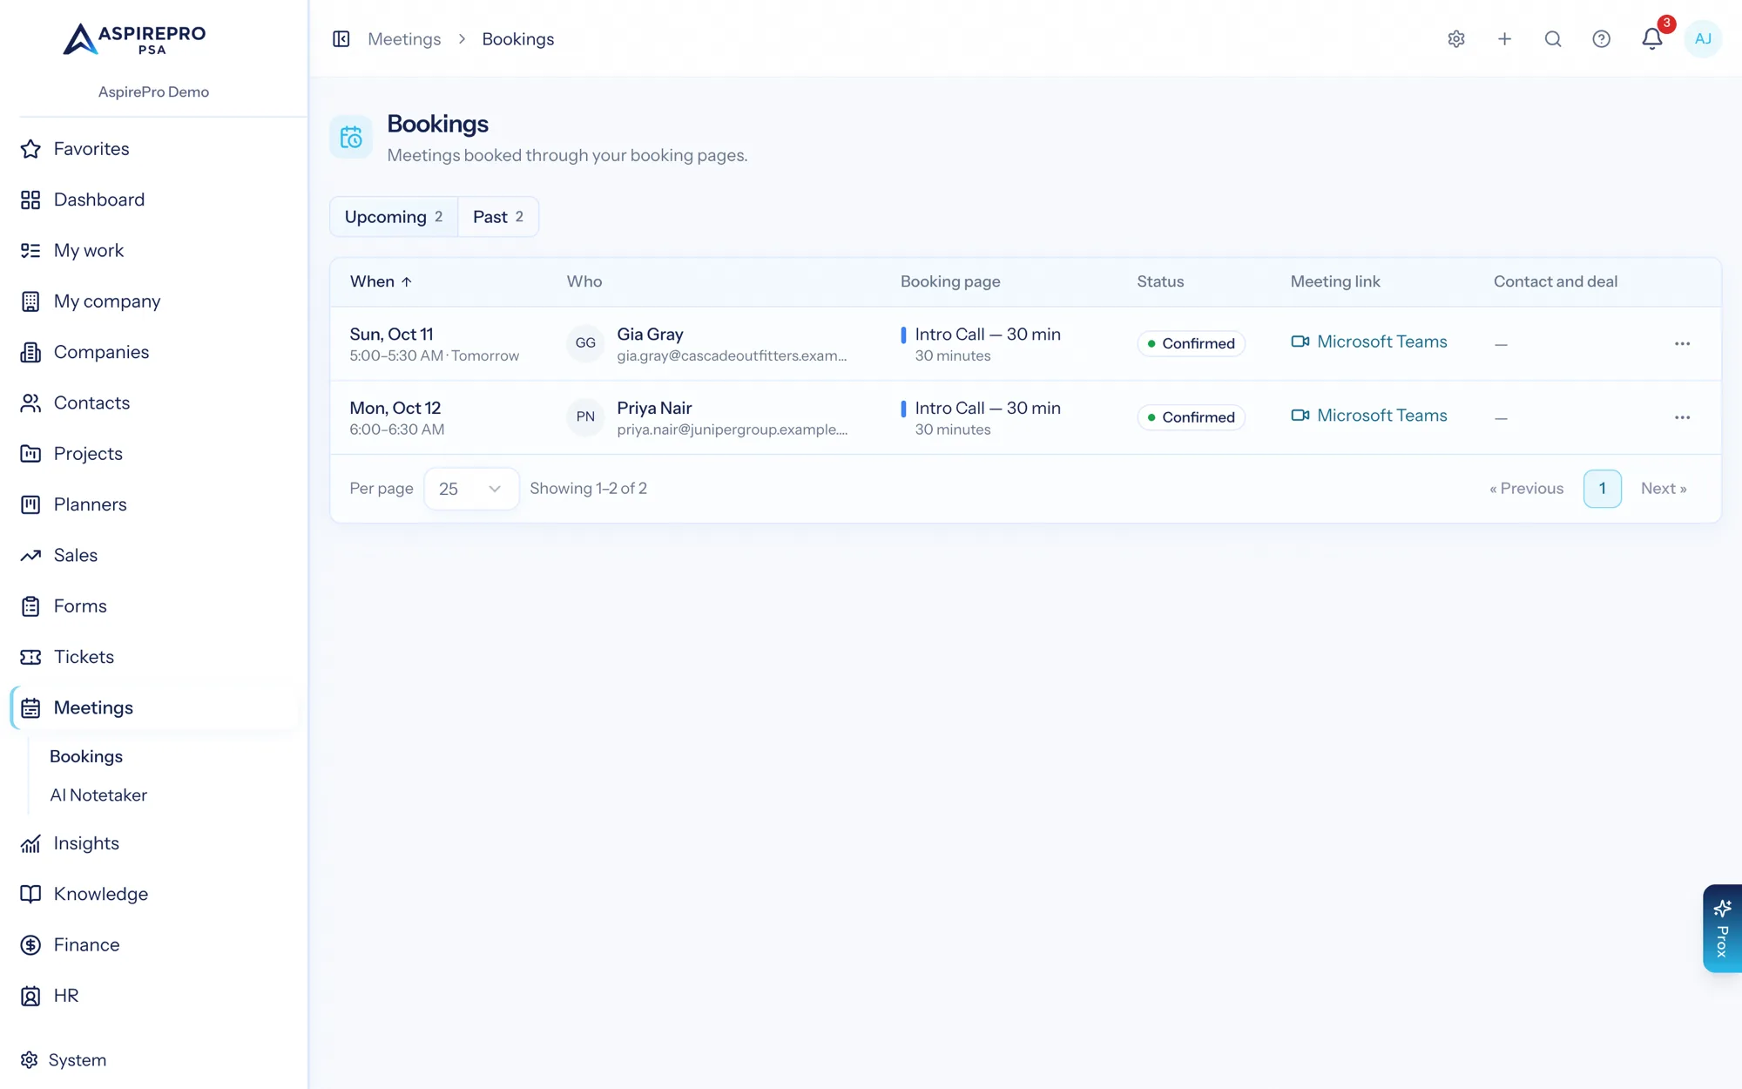Click the Insights chart icon
This screenshot has width=1742, height=1089.
coord(30,843)
